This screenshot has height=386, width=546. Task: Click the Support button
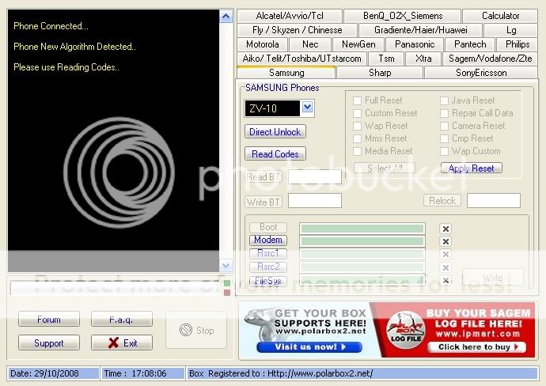49,342
